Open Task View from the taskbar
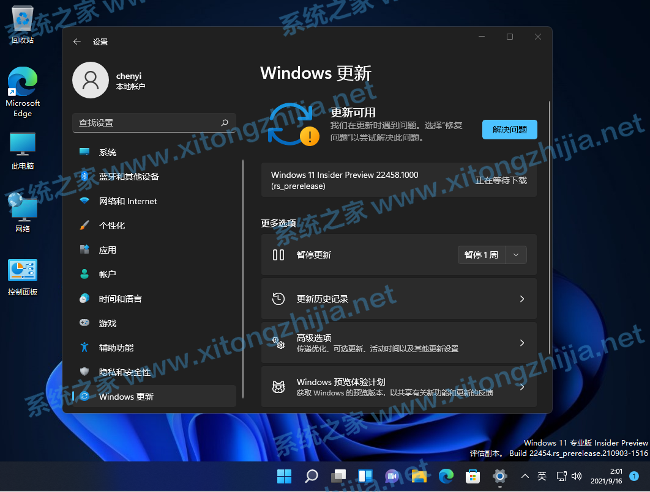The height and width of the screenshot is (492, 650). click(338, 476)
